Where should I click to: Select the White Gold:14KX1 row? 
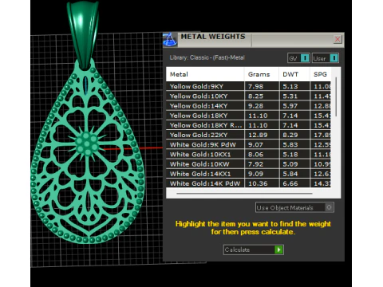[x=248, y=174]
